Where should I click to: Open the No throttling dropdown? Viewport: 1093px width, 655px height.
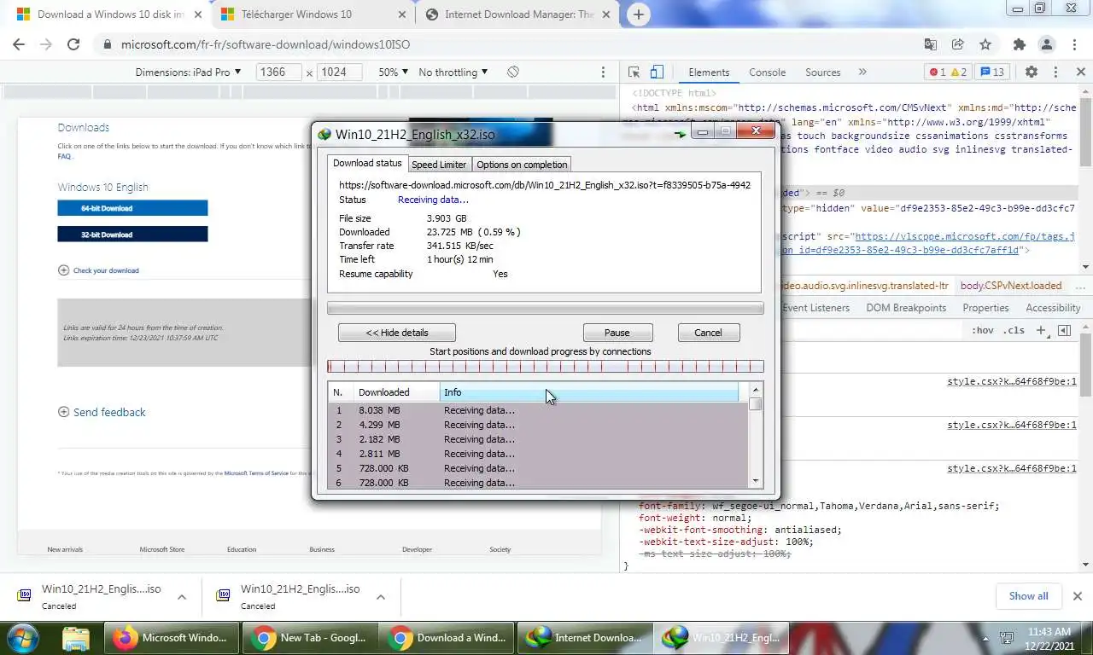click(x=453, y=72)
